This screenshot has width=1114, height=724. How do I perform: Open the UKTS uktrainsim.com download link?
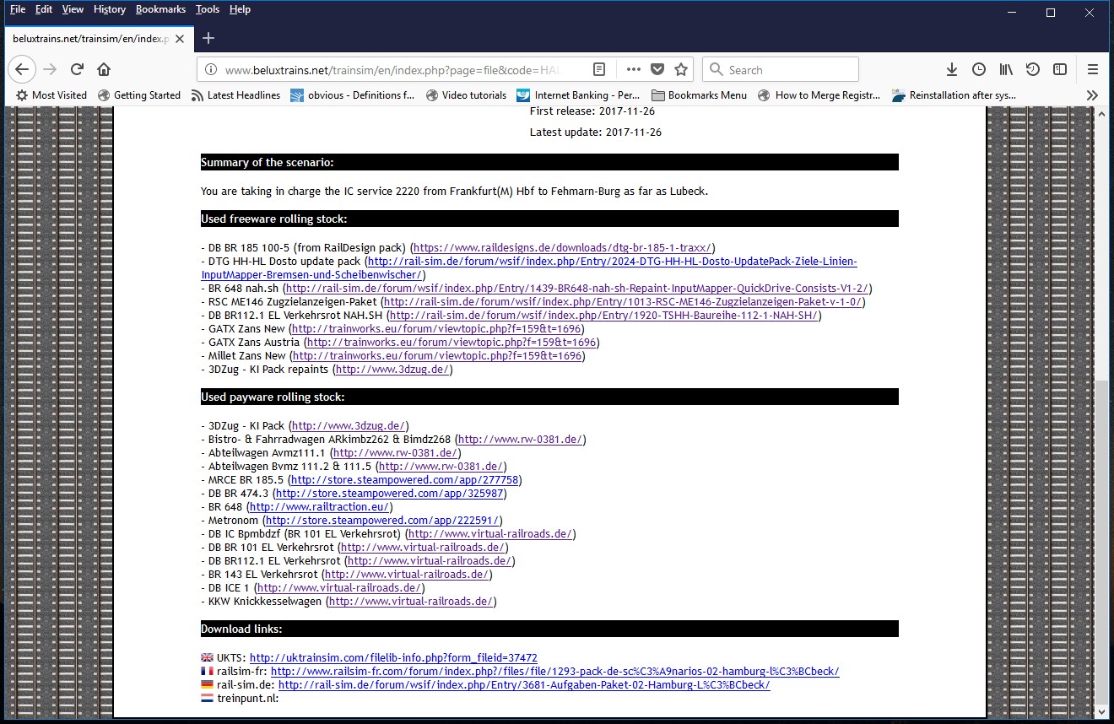coord(393,658)
